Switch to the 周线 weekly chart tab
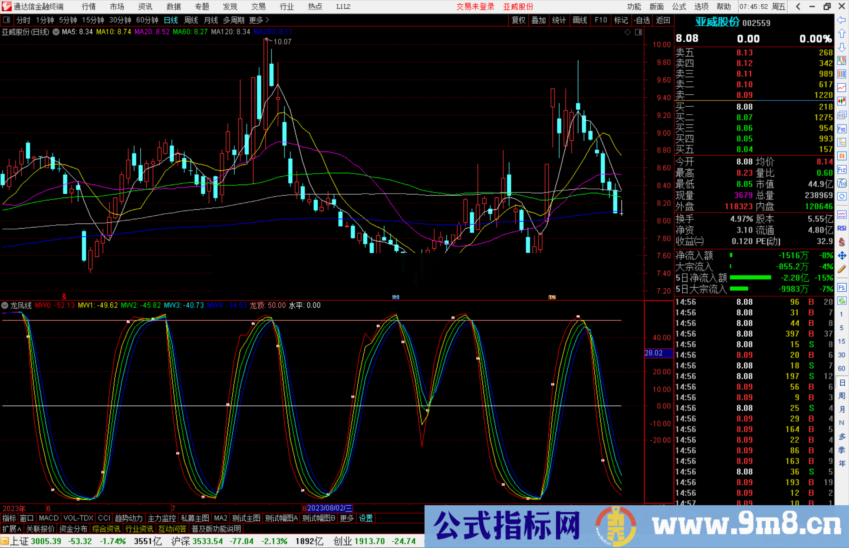849x548 pixels. (x=191, y=20)
